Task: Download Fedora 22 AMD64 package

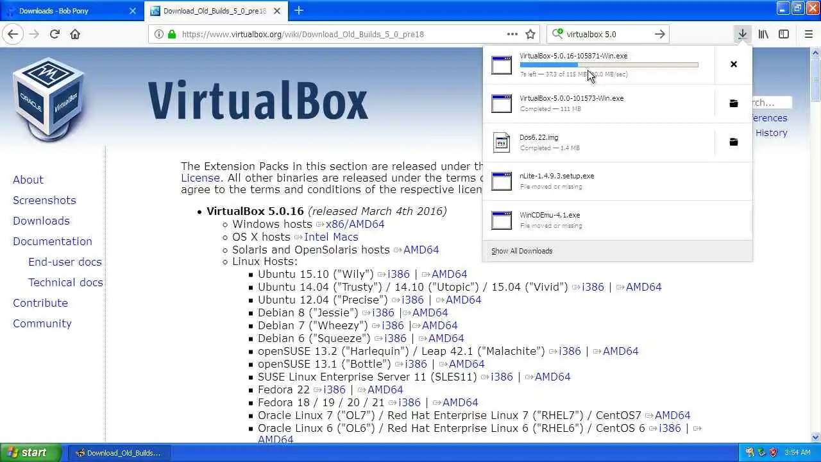Action: 385,389
